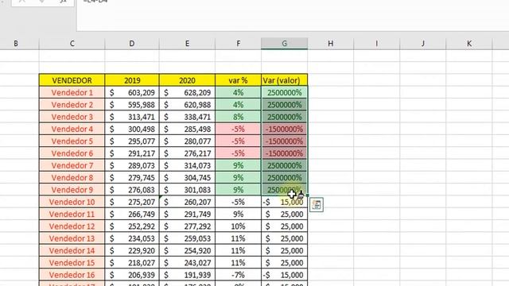This screenshot has height=286, width=509.
Task: Click the 2019 value 229,920
Action: point(132,251)
